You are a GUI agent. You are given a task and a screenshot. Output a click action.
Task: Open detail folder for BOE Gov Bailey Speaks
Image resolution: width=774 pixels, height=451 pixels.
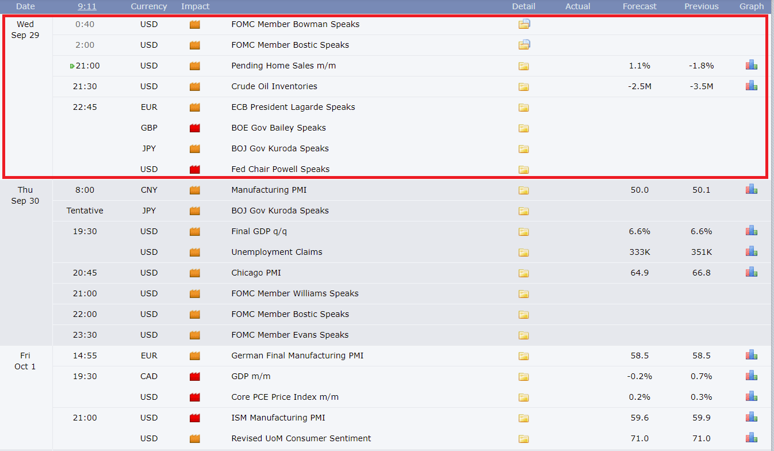click(x=523, y=128)
